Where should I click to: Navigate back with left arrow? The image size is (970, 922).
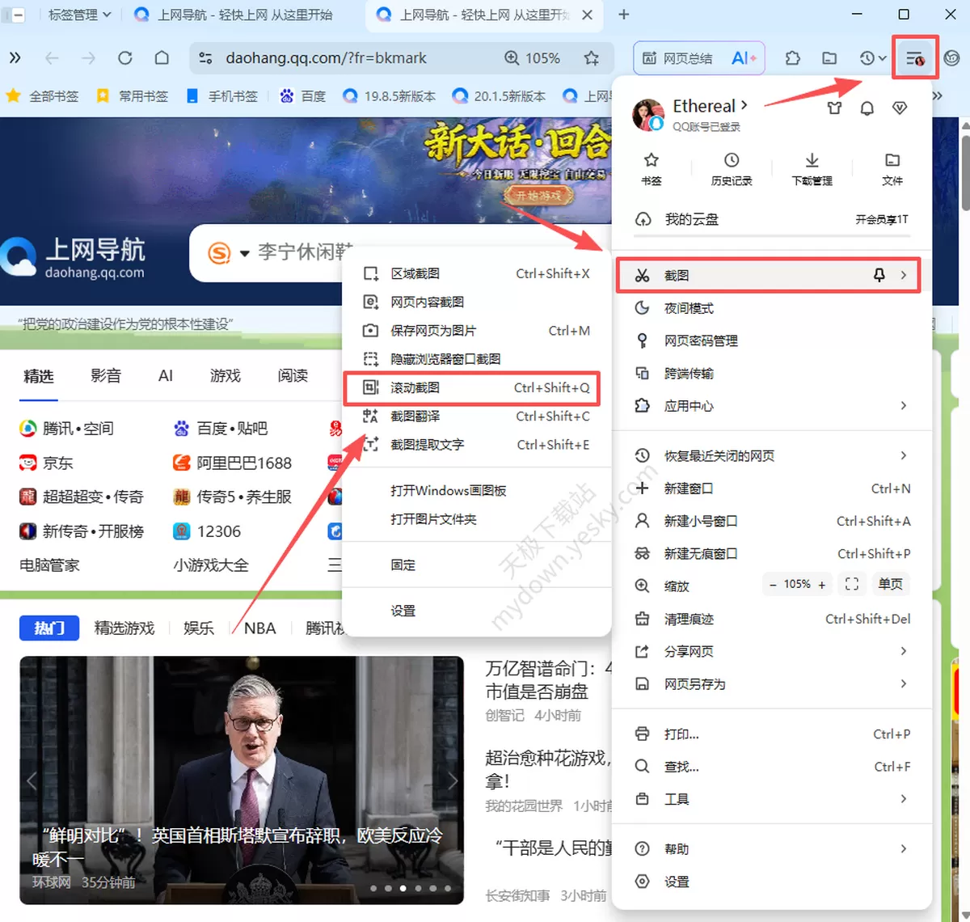(52, 58)
